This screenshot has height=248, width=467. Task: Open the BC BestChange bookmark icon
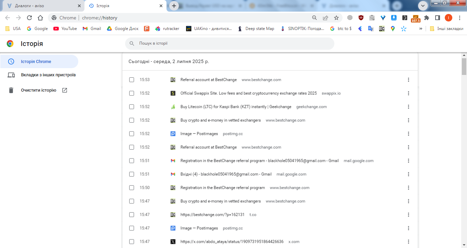click(382, 29)
